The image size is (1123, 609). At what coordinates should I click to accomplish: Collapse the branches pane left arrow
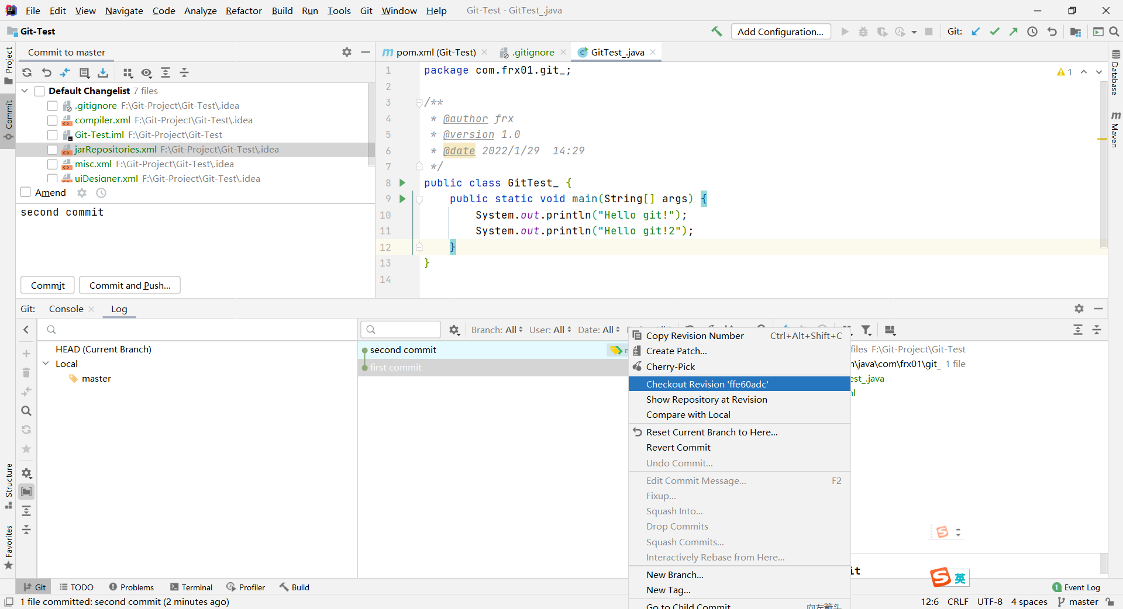(26, 330)
